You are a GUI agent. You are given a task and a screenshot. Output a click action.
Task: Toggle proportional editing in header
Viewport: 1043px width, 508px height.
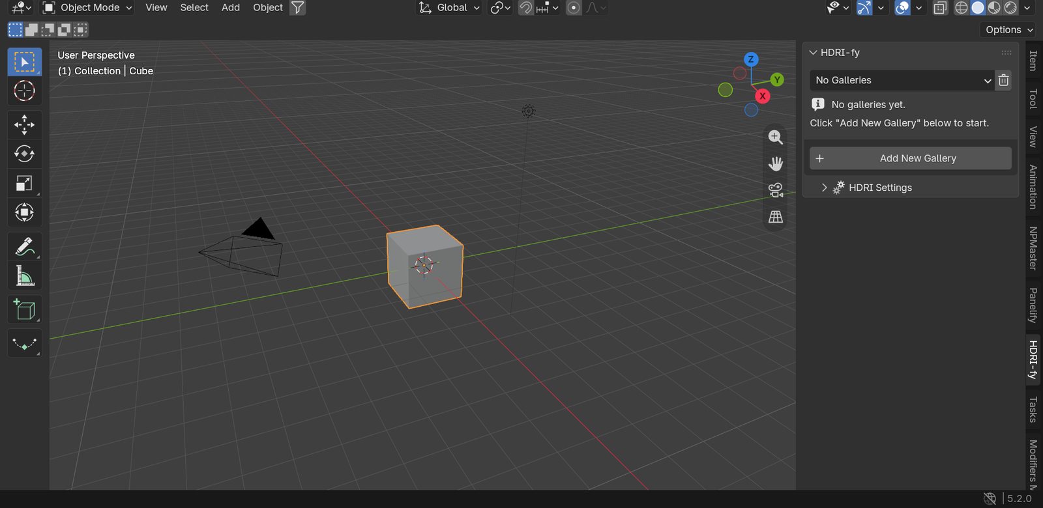(574, 8)
